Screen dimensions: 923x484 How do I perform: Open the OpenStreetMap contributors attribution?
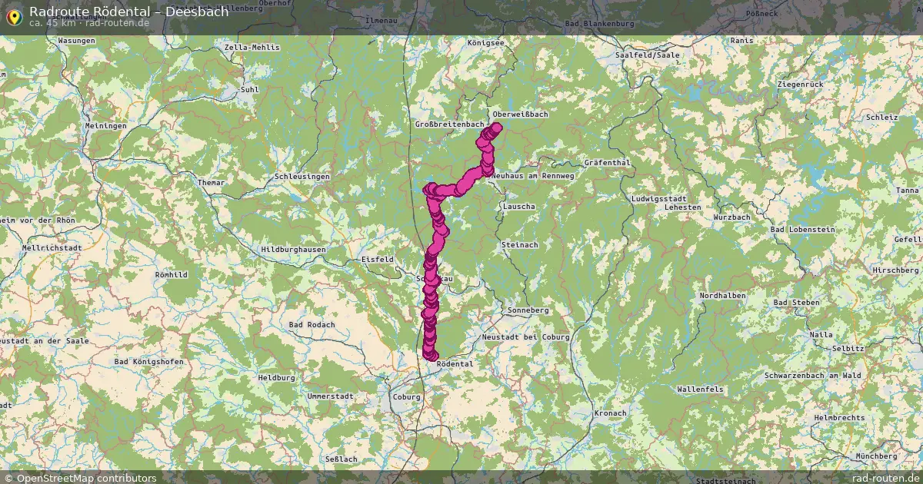[80, 478]
